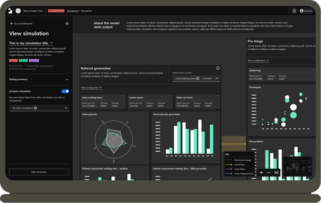Click the minimap overview thumbnail
The height and width of the screenshot is (203, 321).
coord(298,166)
